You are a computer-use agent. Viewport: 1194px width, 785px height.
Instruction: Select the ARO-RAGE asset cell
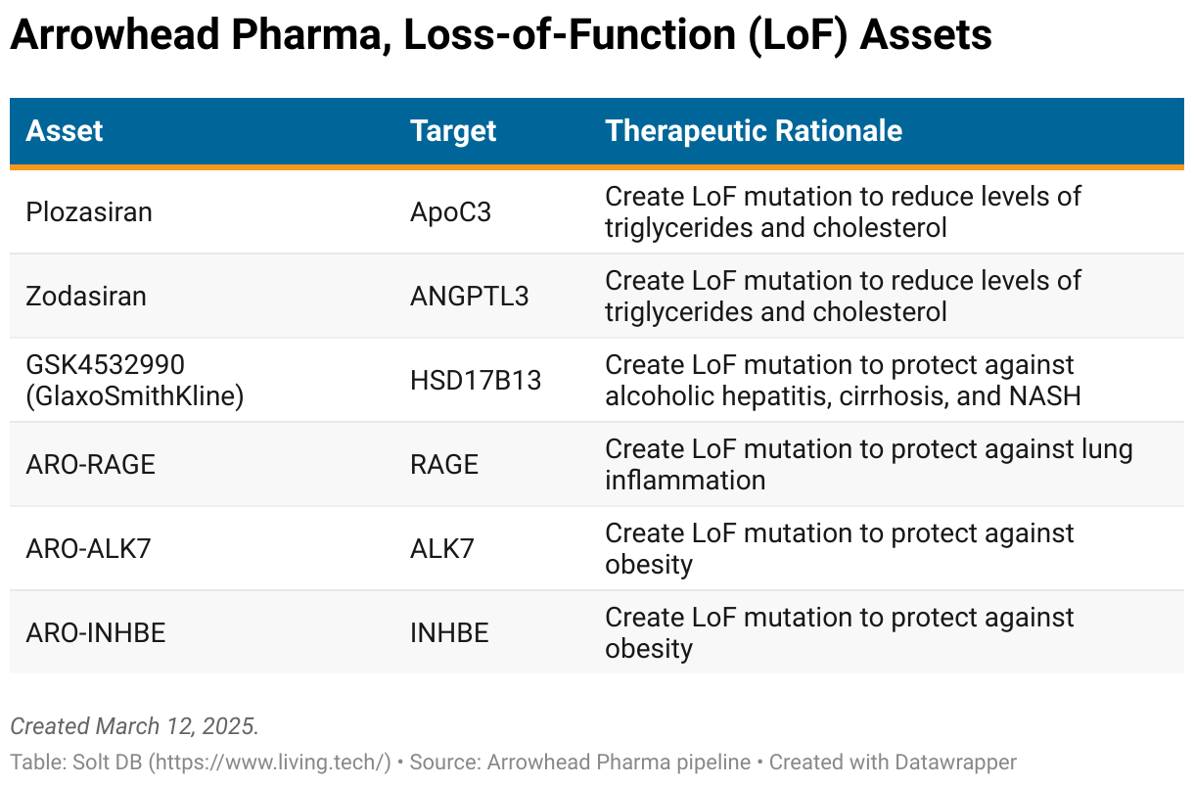point(91,465)
